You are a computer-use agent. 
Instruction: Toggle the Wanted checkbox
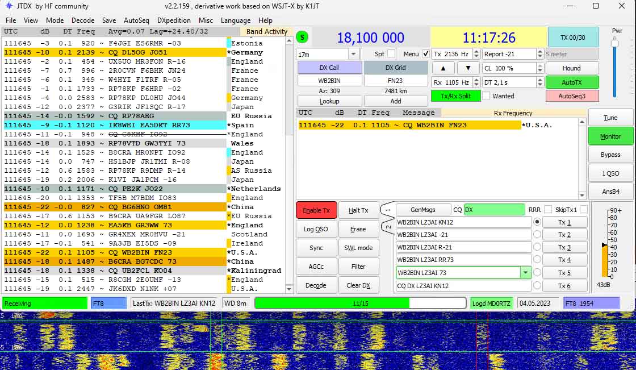486,96
